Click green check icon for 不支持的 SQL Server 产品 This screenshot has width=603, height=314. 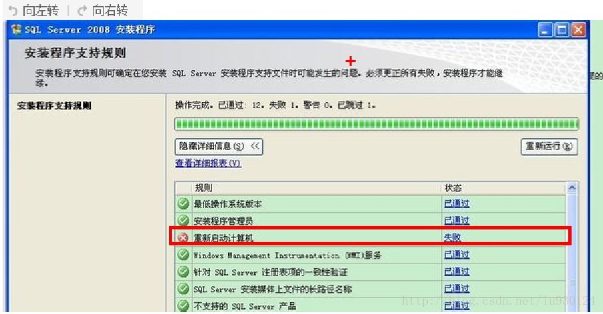183,305
